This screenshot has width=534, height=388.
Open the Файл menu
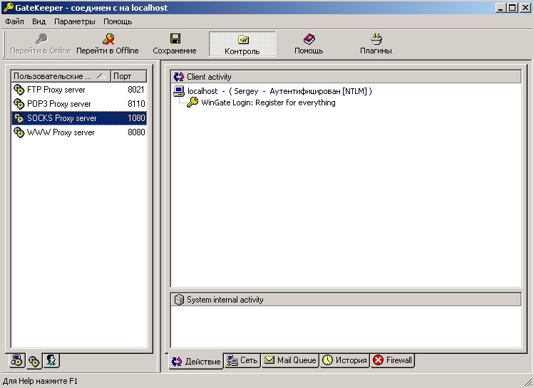click(x=14, y=21)
